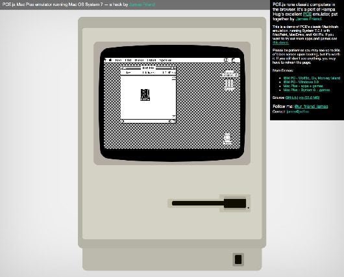
Task: Open the PCE emulator link in the sidebar
Action: (x=307, y=14)
